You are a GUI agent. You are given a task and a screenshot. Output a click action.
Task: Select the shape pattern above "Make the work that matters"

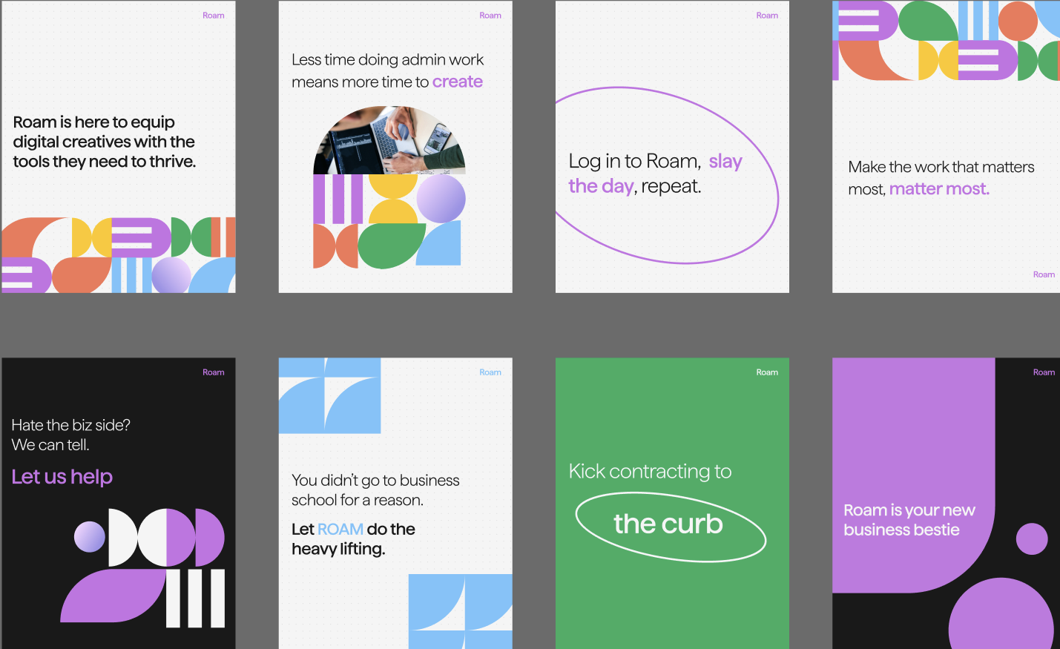tap(946, 41)
